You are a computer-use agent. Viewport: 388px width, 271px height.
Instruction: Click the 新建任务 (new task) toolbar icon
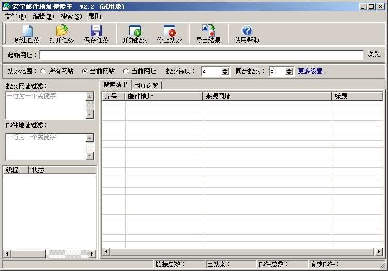click(x=27, y=30)
